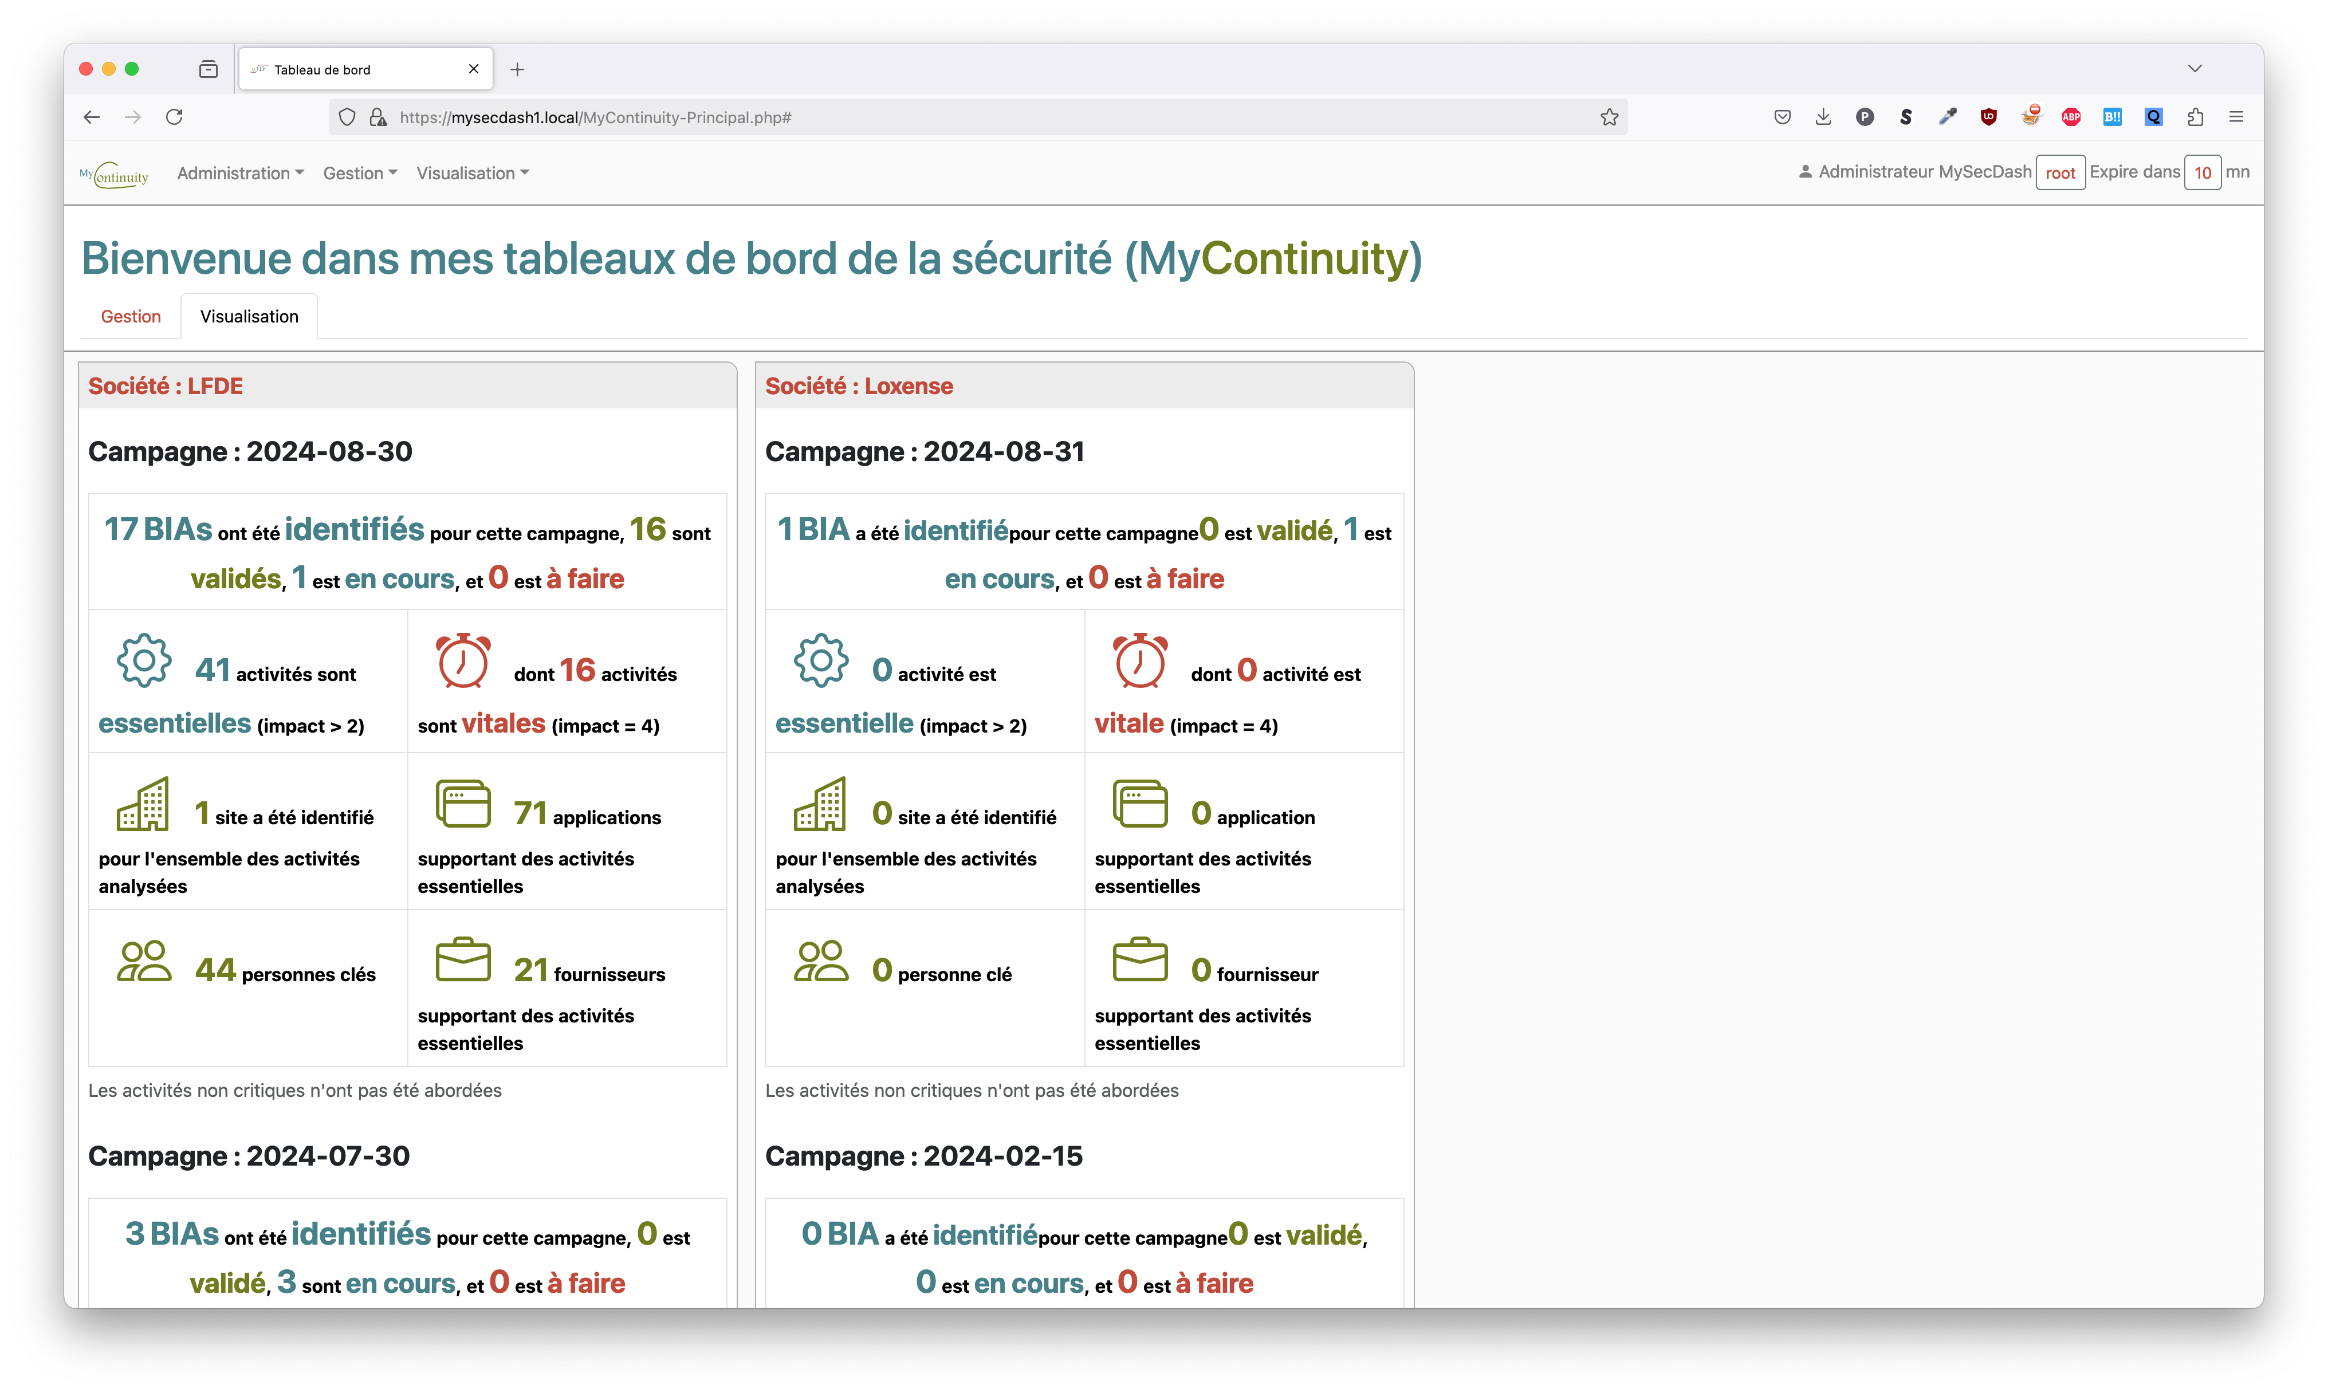Screen dimensions: 2328x1393
Task: Open the browser hamburger menu
Action: click(2236, 117)
